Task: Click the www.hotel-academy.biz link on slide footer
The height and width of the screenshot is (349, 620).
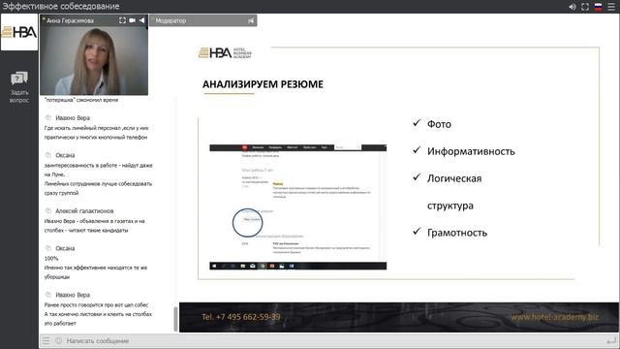Action: pyautogui.click(x=554, y=317)
